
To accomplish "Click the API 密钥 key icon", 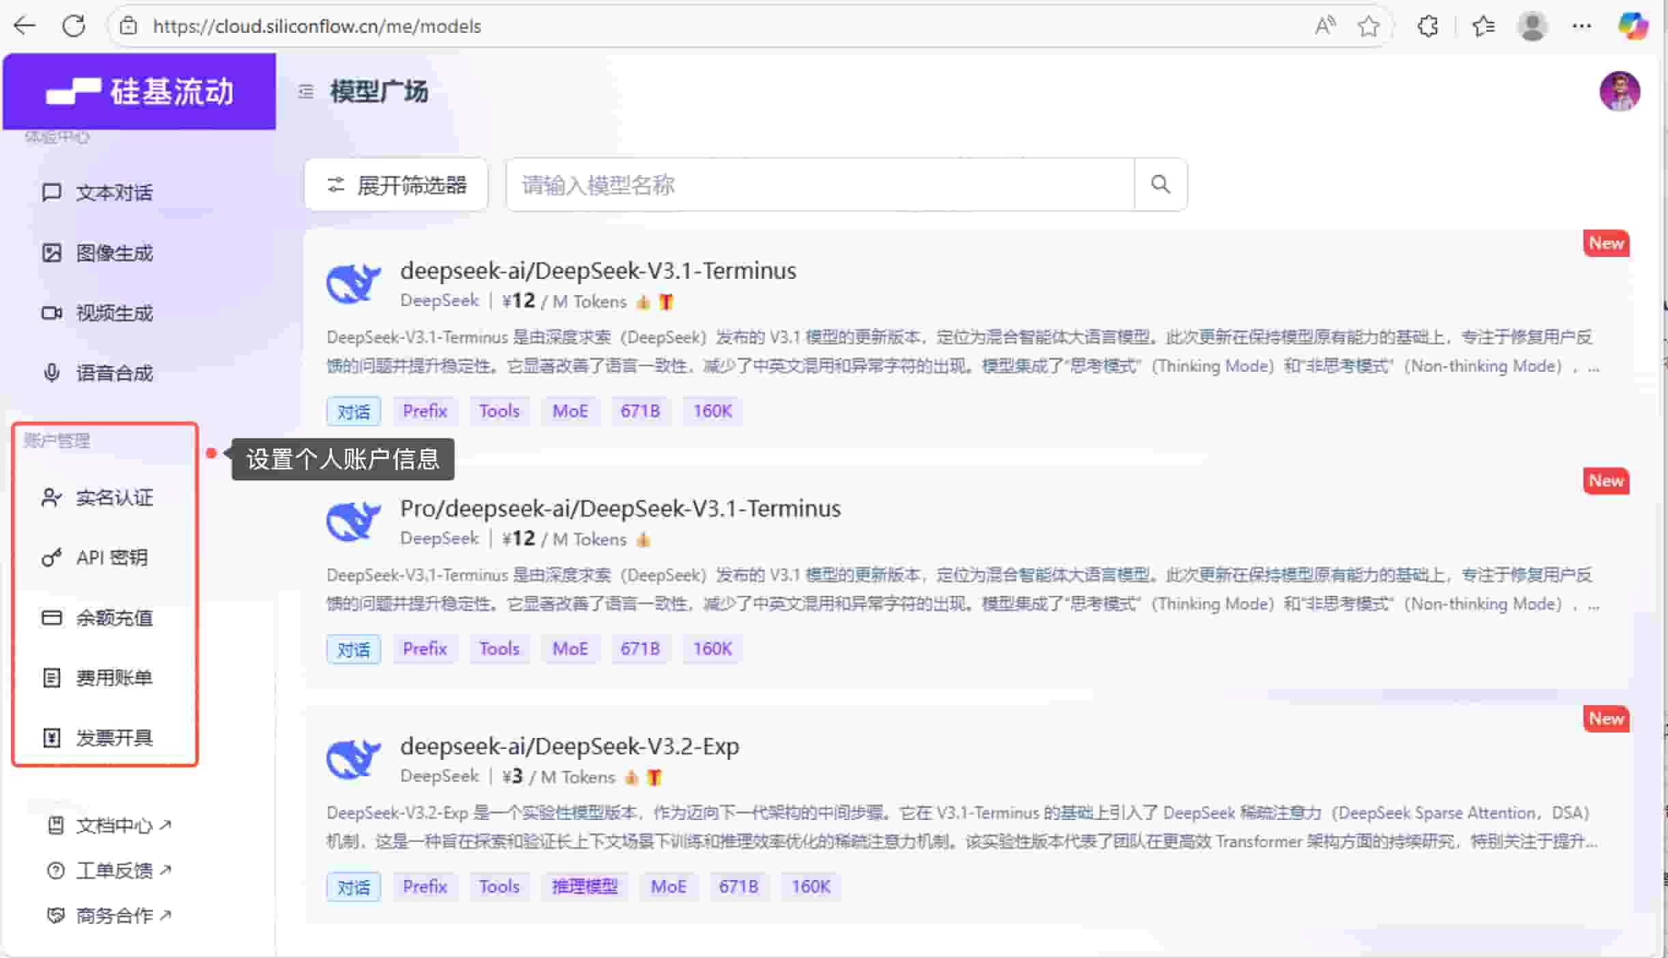I will coord(52,557).
